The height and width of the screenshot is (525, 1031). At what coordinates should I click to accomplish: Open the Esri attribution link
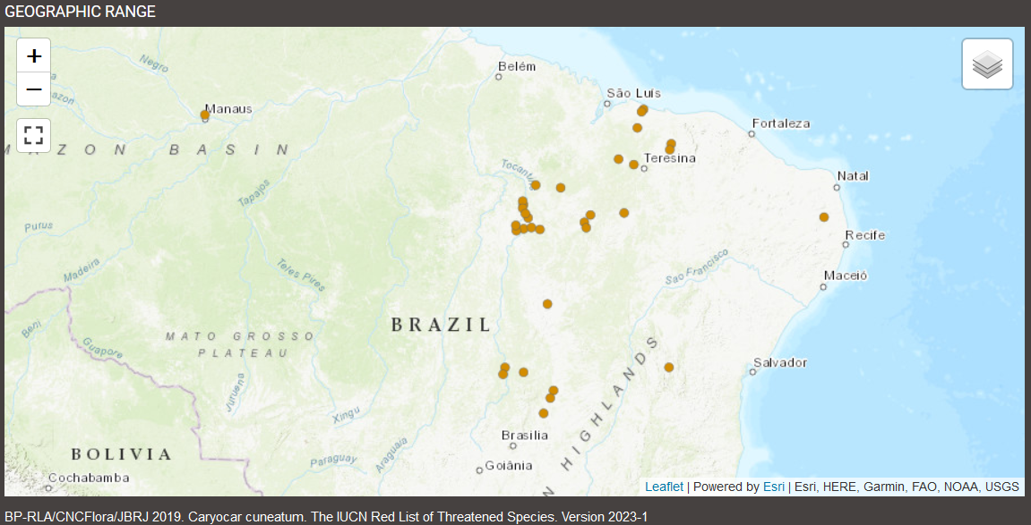[773, 487]
